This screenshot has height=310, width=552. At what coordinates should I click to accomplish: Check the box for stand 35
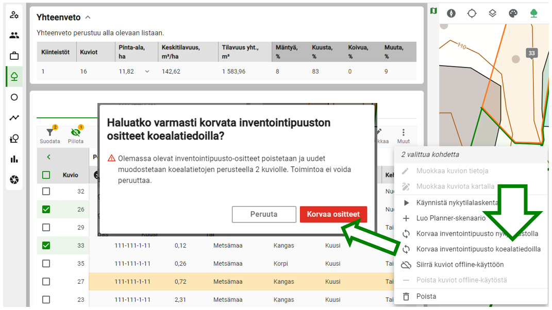pyautogui.click(x=46, y=264)
